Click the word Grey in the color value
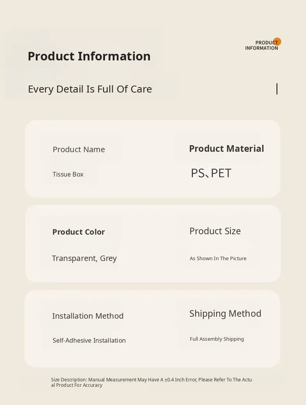Screen dimensions: 306x405 108,258
